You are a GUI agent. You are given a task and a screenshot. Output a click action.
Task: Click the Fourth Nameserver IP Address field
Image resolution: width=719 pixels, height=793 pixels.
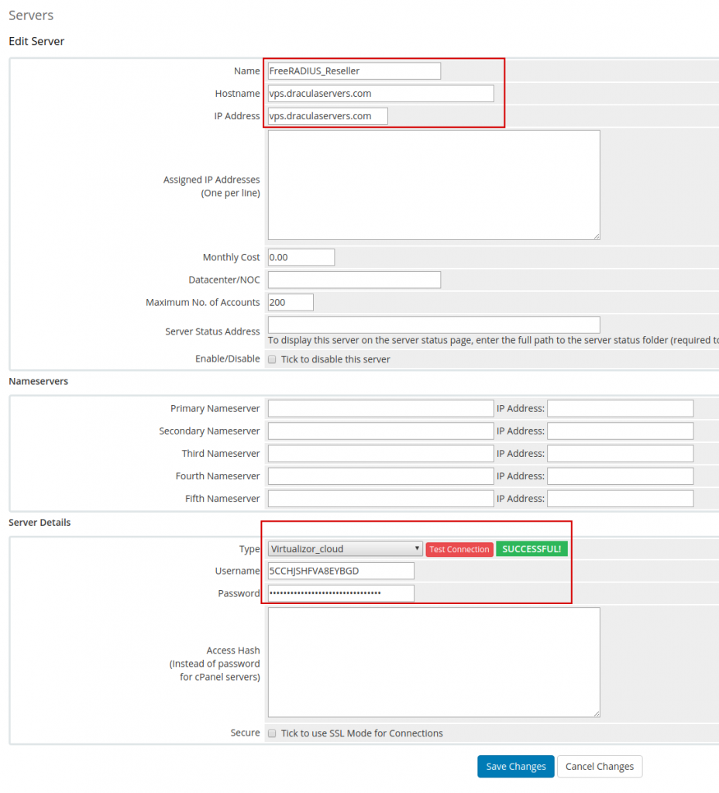(621, 476)
